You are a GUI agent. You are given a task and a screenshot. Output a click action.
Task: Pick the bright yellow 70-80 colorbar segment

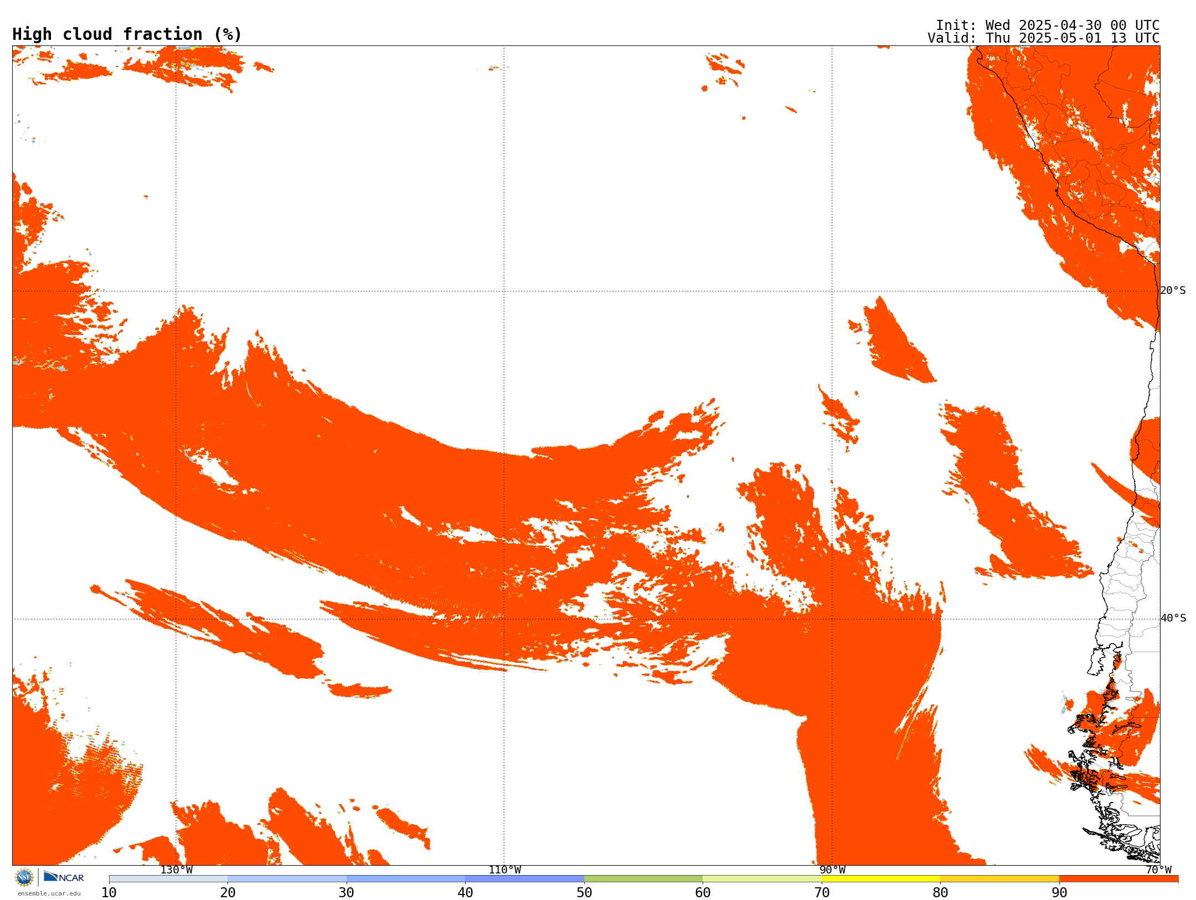881,878
